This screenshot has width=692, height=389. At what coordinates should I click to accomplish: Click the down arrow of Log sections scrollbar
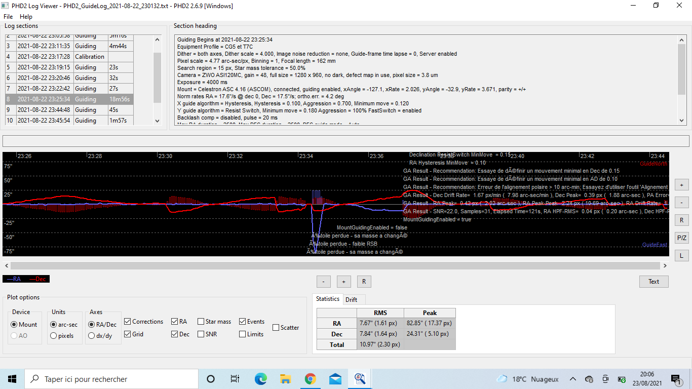point(157,121)
